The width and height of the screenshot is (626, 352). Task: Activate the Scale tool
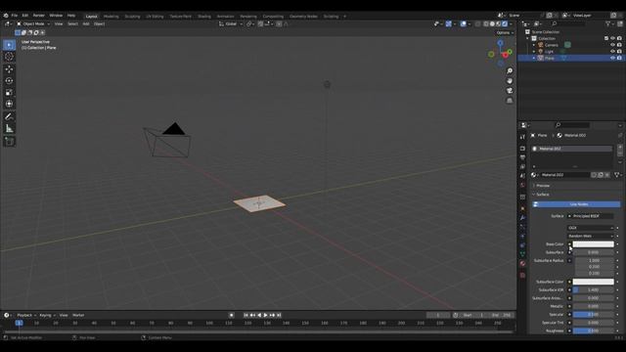click(9, 92)
